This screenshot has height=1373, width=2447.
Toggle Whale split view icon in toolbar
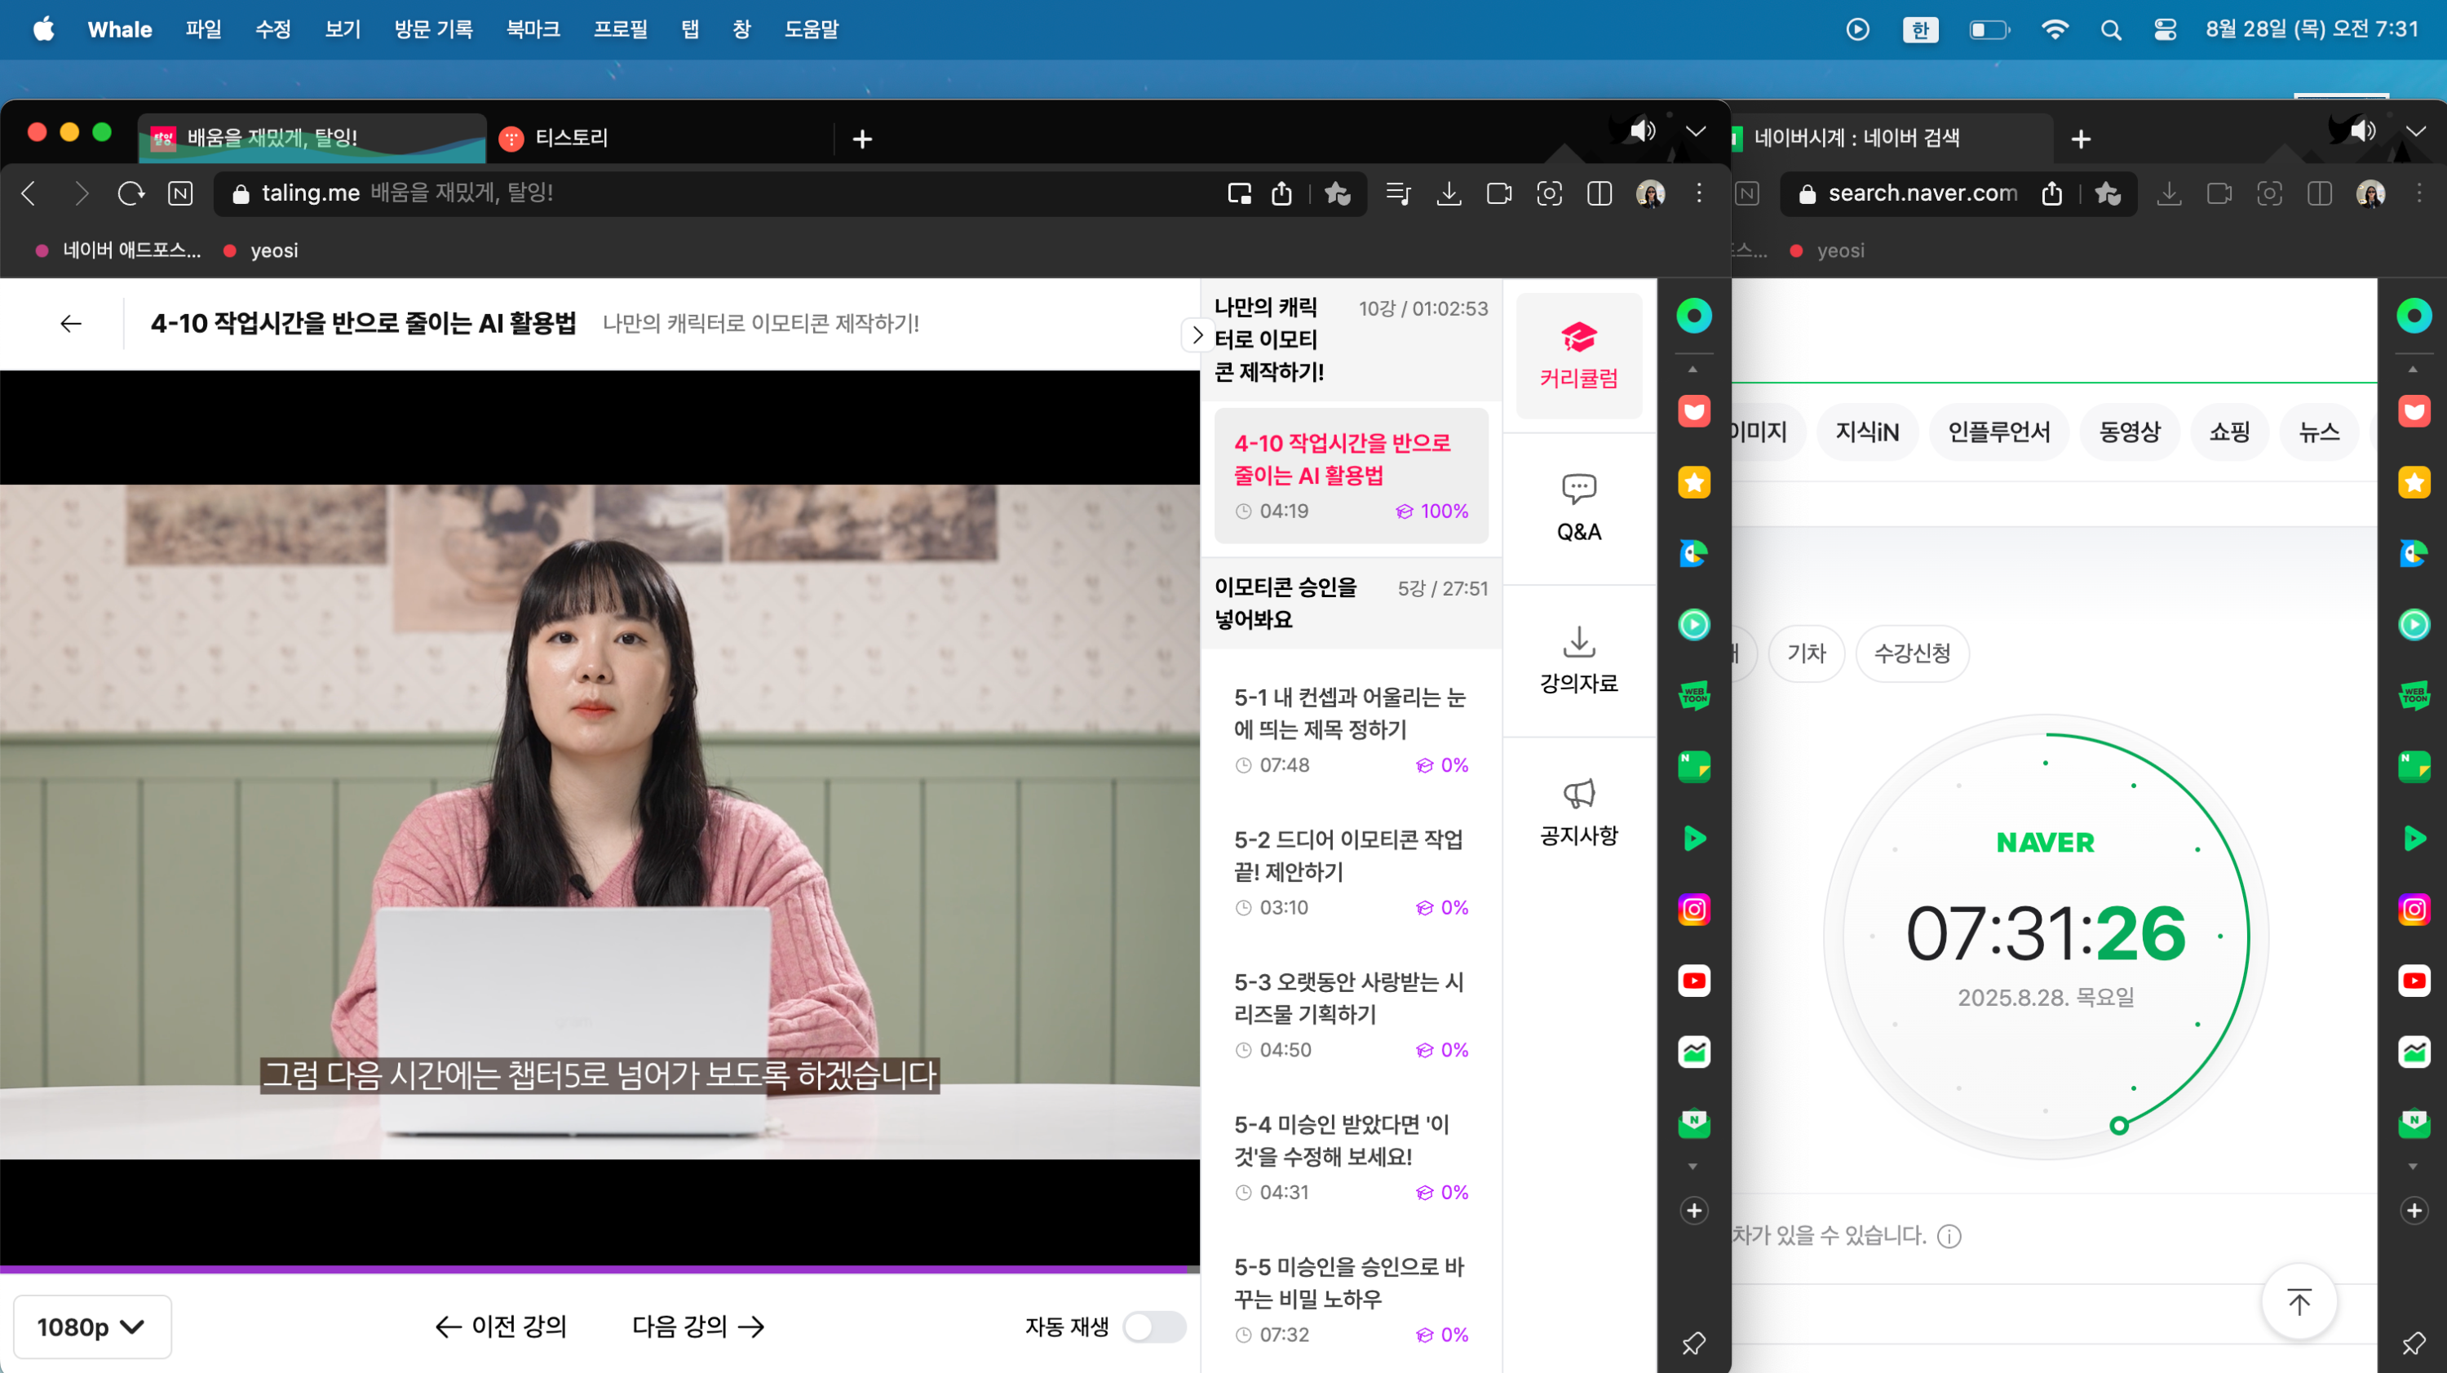point(1599,194)
